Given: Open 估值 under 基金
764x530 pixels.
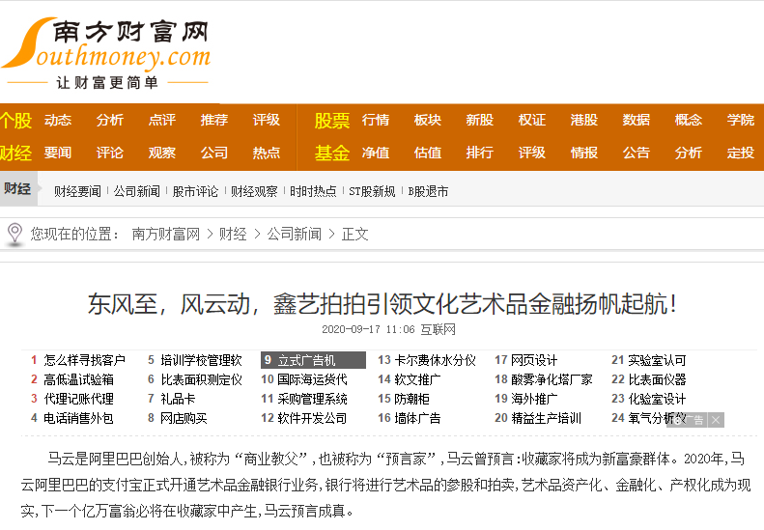Looking at the screenshot, I should tap(428, 153).
